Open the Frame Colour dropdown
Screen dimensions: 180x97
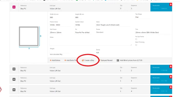[x=60, y=25]
